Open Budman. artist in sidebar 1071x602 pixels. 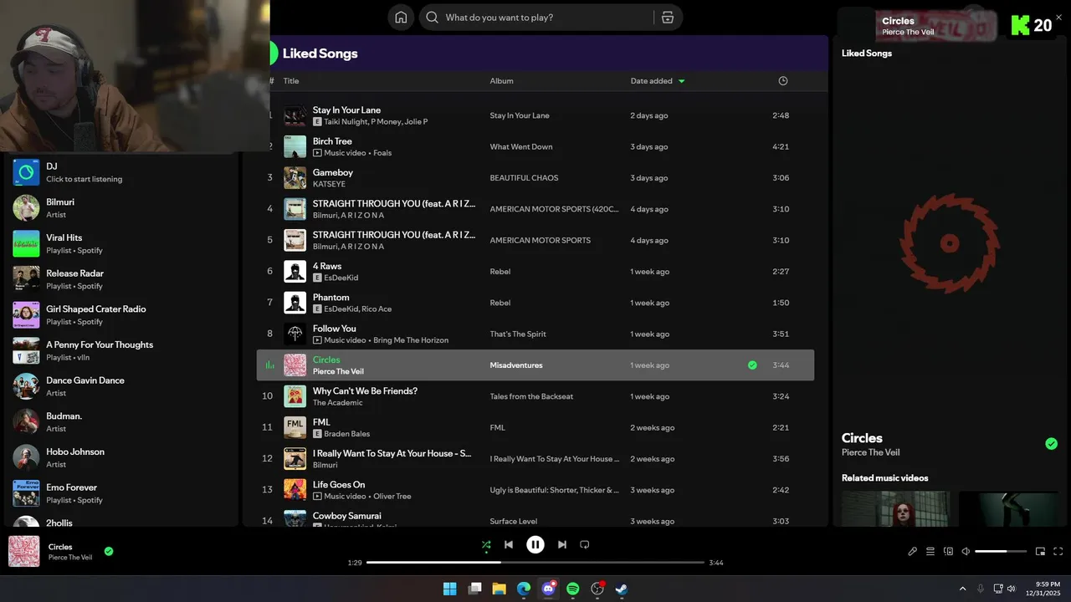coord(122,422)
